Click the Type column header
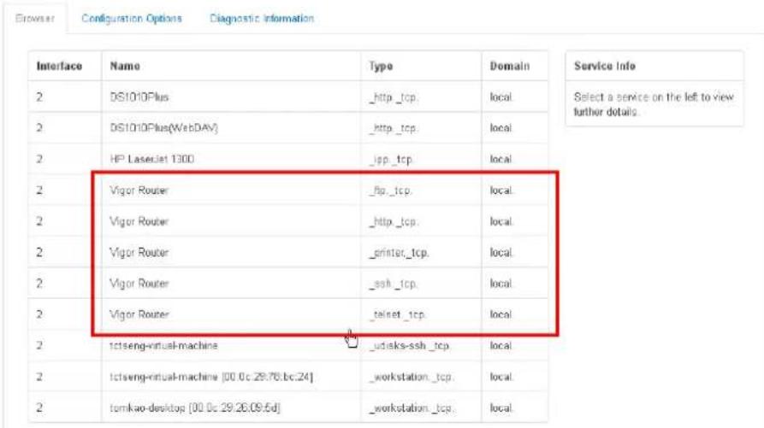The height and width of the screenshot is (428, 764). click(x=381, y=66)
